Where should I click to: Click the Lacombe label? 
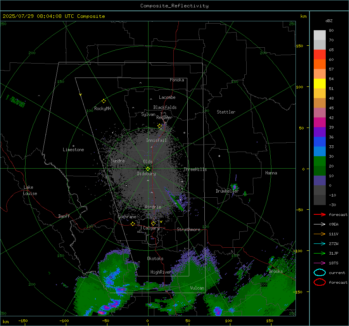pyautogui.click(x=167, y=97)
